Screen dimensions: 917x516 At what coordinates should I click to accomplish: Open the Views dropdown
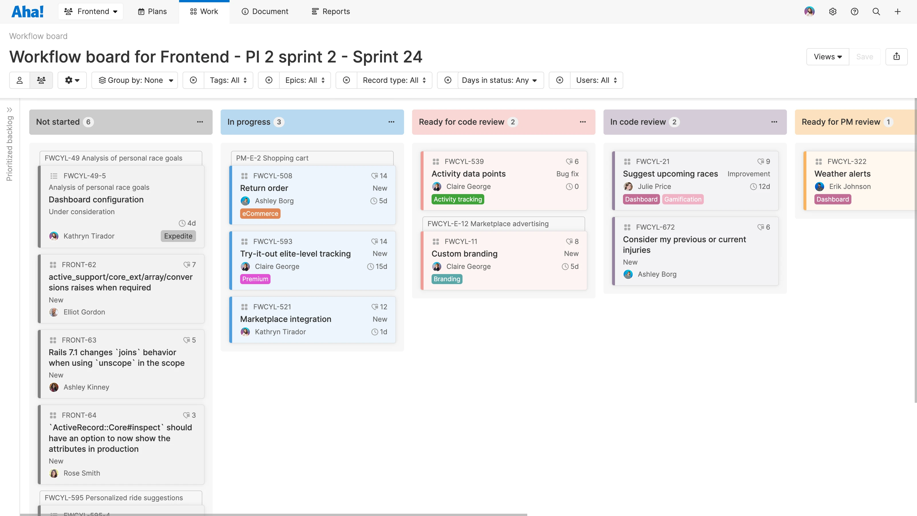(x=827, y=57)
